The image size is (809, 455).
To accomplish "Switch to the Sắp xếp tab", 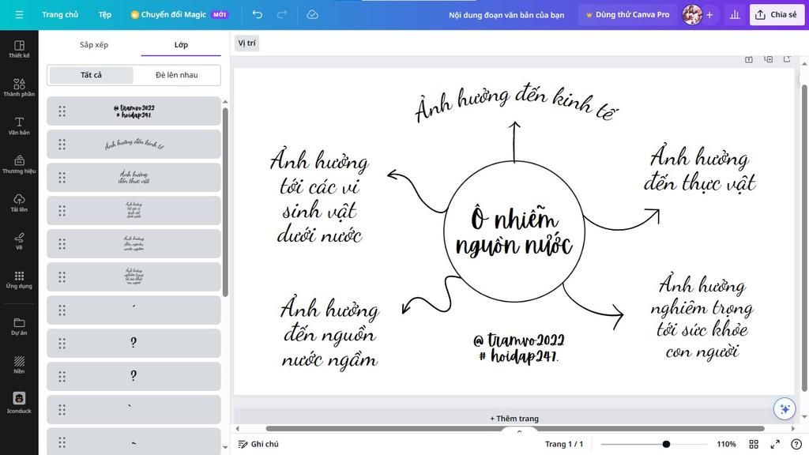I will tap(94, 44).
